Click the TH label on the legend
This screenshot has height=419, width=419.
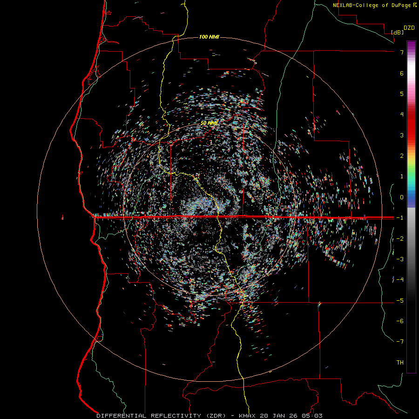click(400, 363)
